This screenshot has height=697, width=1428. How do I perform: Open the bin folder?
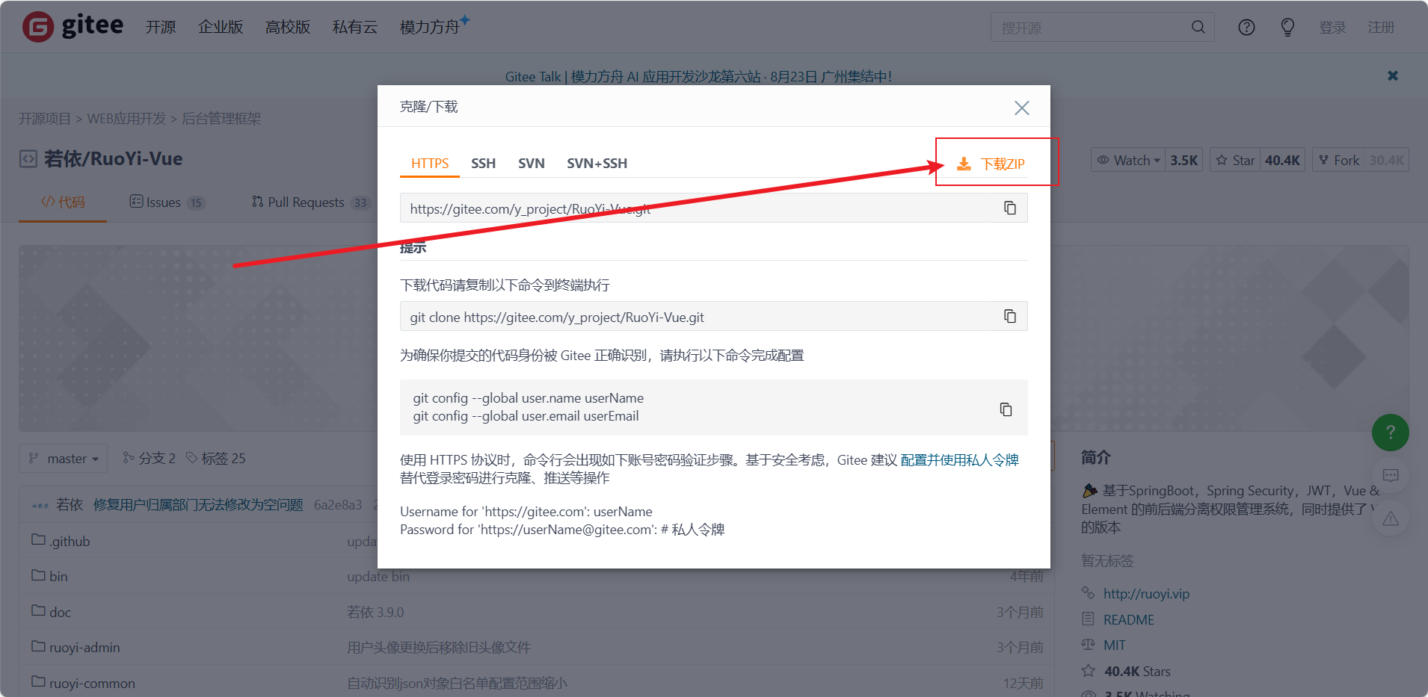tap(58, 576)
